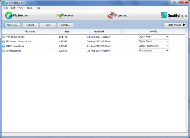Open the Tools menu

point(29,8)
